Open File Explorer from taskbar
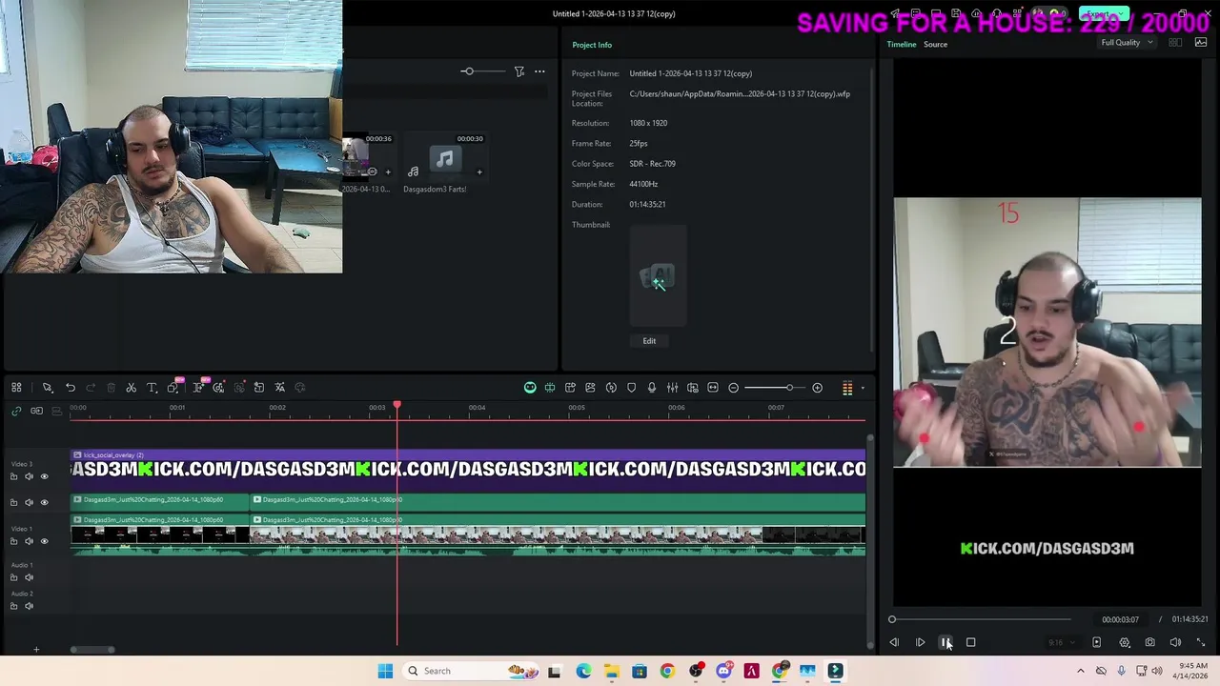The width and height of the screenshot is (1220, 686). tap(611, 671)
